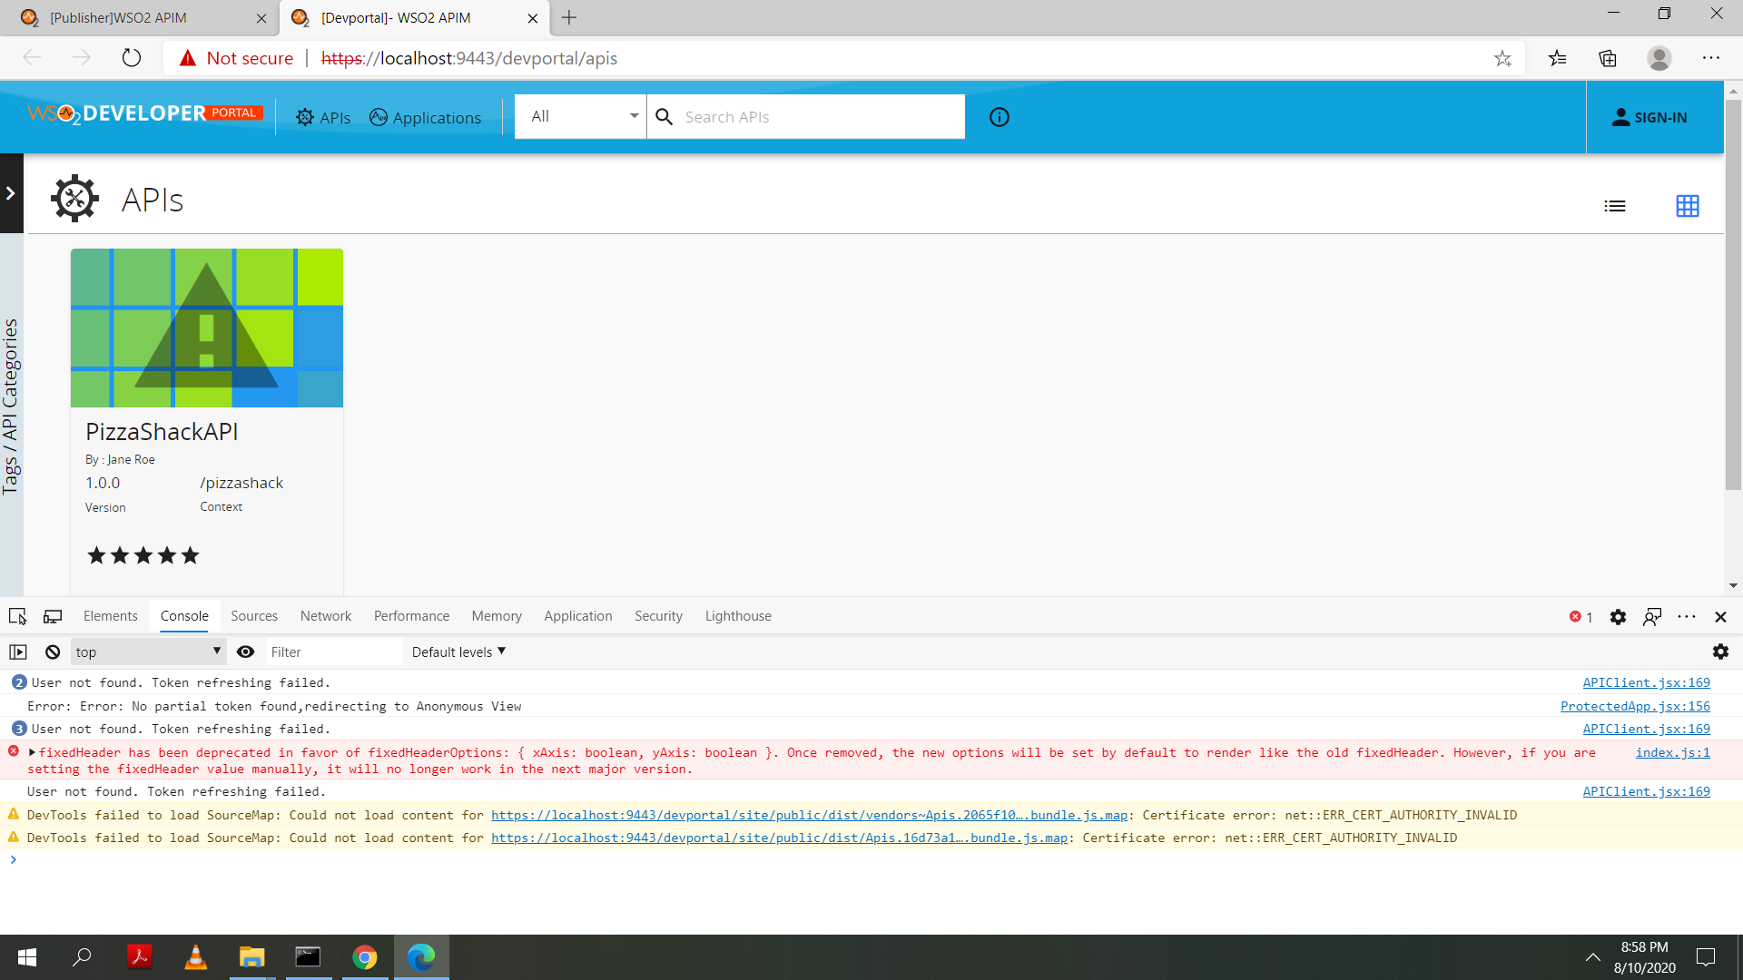Switch to the Network tab in DevTools
The image size is (1743, 980).
[x=325, y=616]
